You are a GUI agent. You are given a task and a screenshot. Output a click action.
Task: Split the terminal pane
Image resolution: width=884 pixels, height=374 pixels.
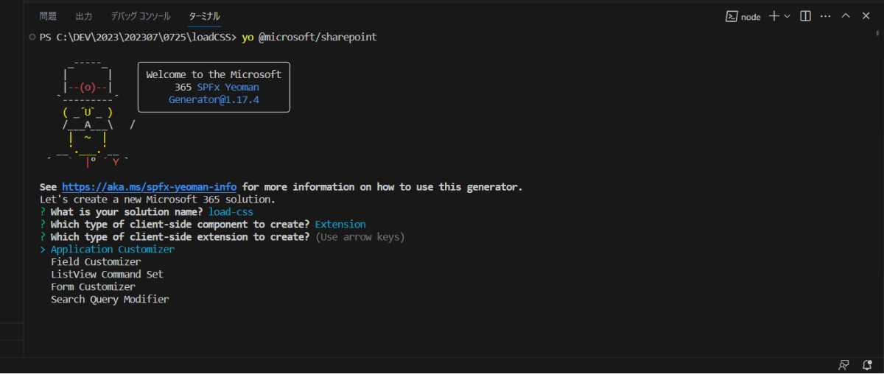coord(805,16)
